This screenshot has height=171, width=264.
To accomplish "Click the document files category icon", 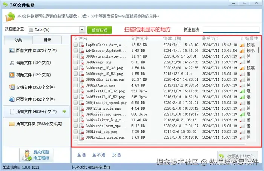I will pos(12,87).
